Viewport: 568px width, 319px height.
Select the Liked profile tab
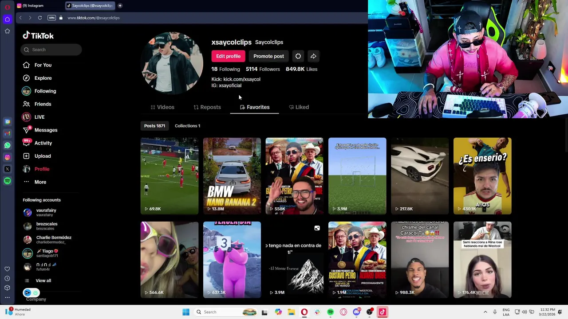coord(299,107)
